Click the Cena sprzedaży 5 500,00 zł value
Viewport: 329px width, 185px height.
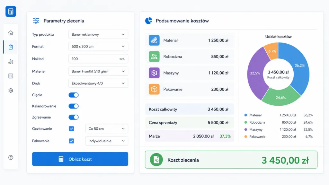coord(218,123)
